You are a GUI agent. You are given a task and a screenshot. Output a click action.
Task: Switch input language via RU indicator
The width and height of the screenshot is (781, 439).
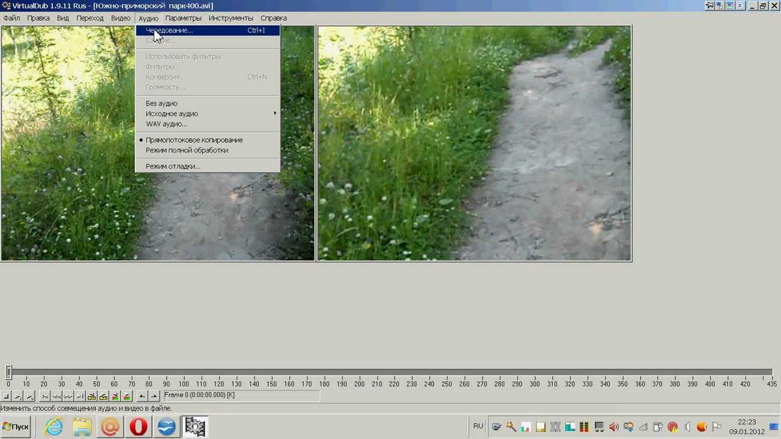(478, 426)
